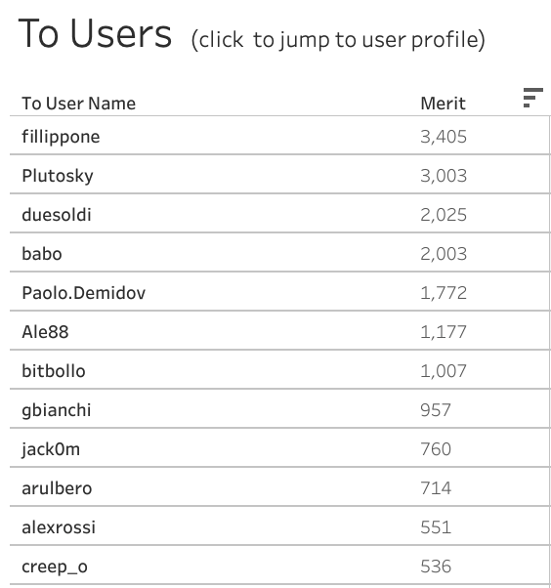Screen dimensions: 551x588
Task: Select the 3,003 merit value for Plutosky
Action: coord(444,176)
